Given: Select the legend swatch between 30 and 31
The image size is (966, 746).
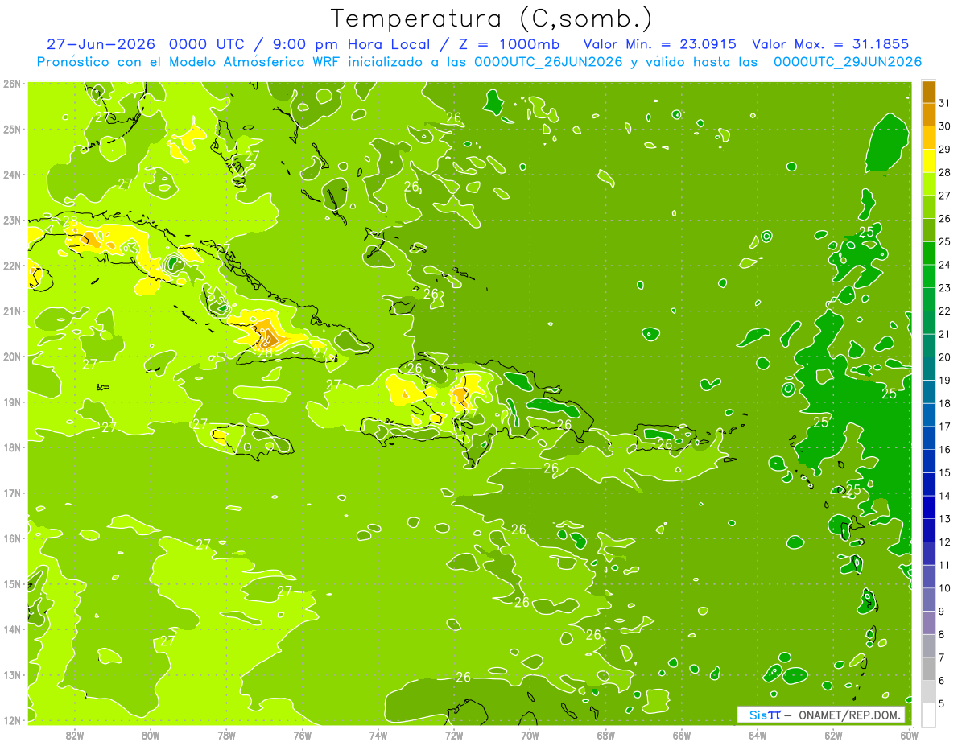Looking at the screenshot, I should 927,114.
